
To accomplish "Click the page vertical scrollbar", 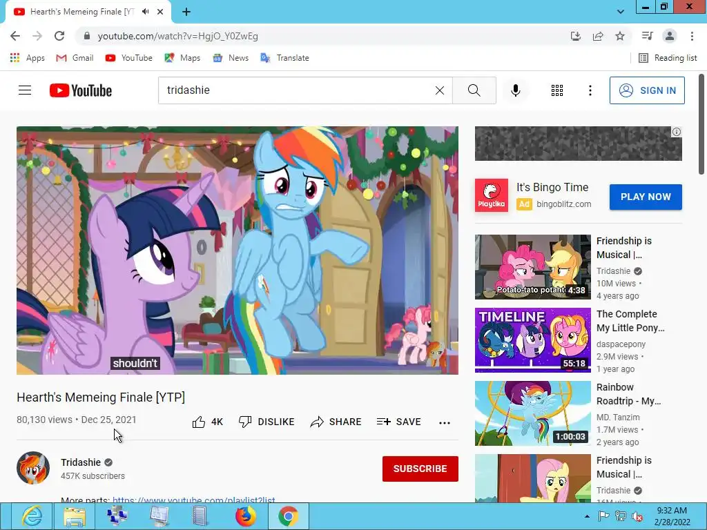I will [x=701, y=124].
